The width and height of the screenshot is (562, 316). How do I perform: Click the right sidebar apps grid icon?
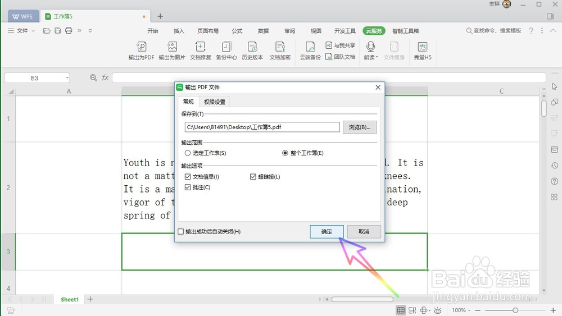[x=555, y=197]
